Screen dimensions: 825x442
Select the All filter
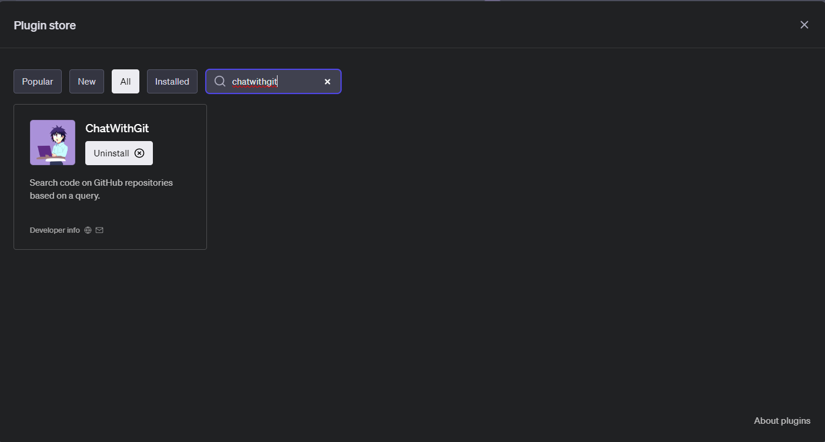point(125,81)
